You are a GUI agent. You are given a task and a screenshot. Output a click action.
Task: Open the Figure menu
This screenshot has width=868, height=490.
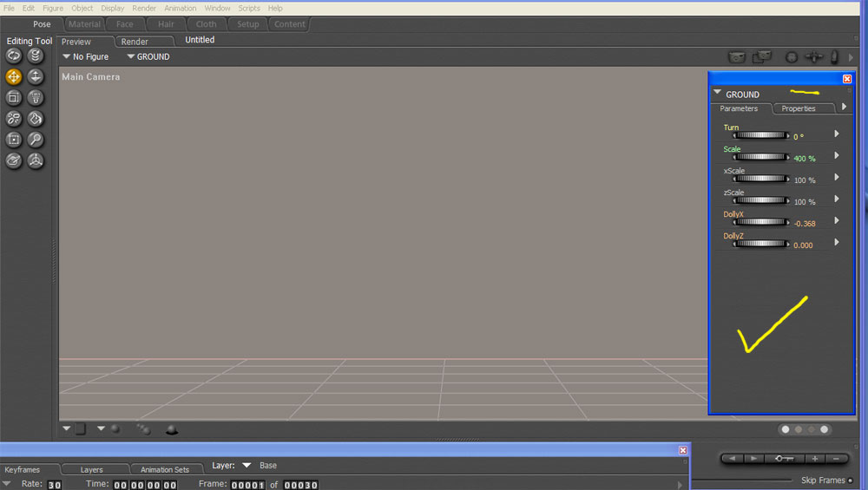[53, 8]
